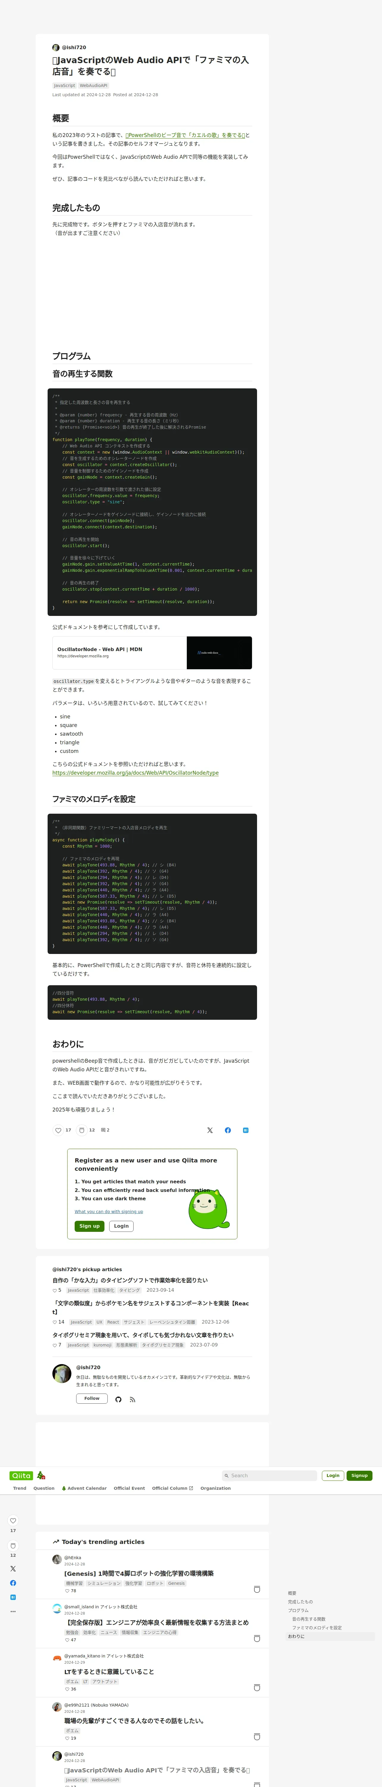The width and height of the screenshot is (382, 1787).
Task: Open the author's GitHub icon link
Action: [x=118, y=1399]
